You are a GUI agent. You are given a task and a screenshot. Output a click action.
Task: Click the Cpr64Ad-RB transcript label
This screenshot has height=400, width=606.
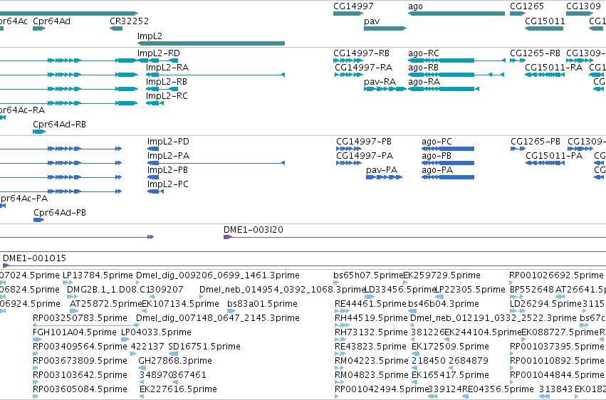tap(60, 125)
